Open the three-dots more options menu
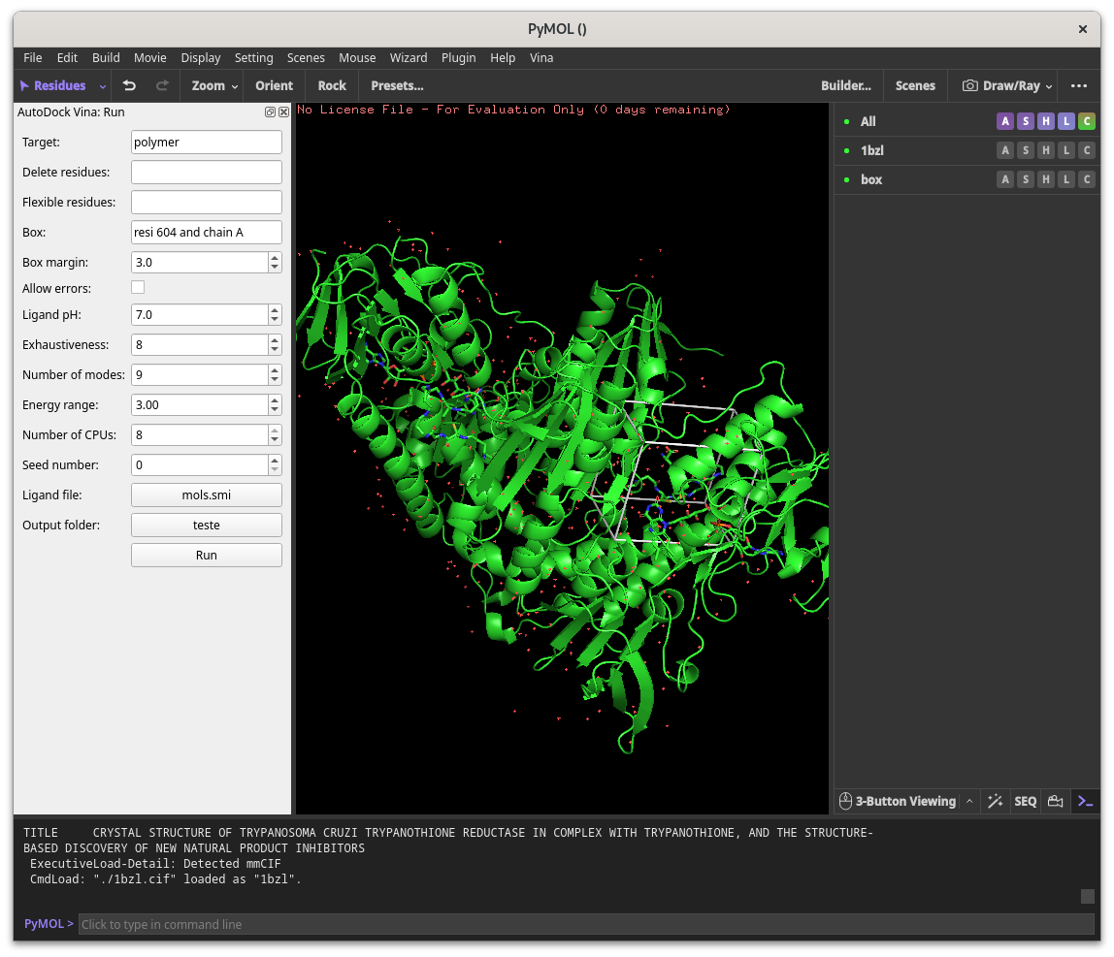Screen dimensions: 1114x957 pyautogui.click(x=1078, y=85)
